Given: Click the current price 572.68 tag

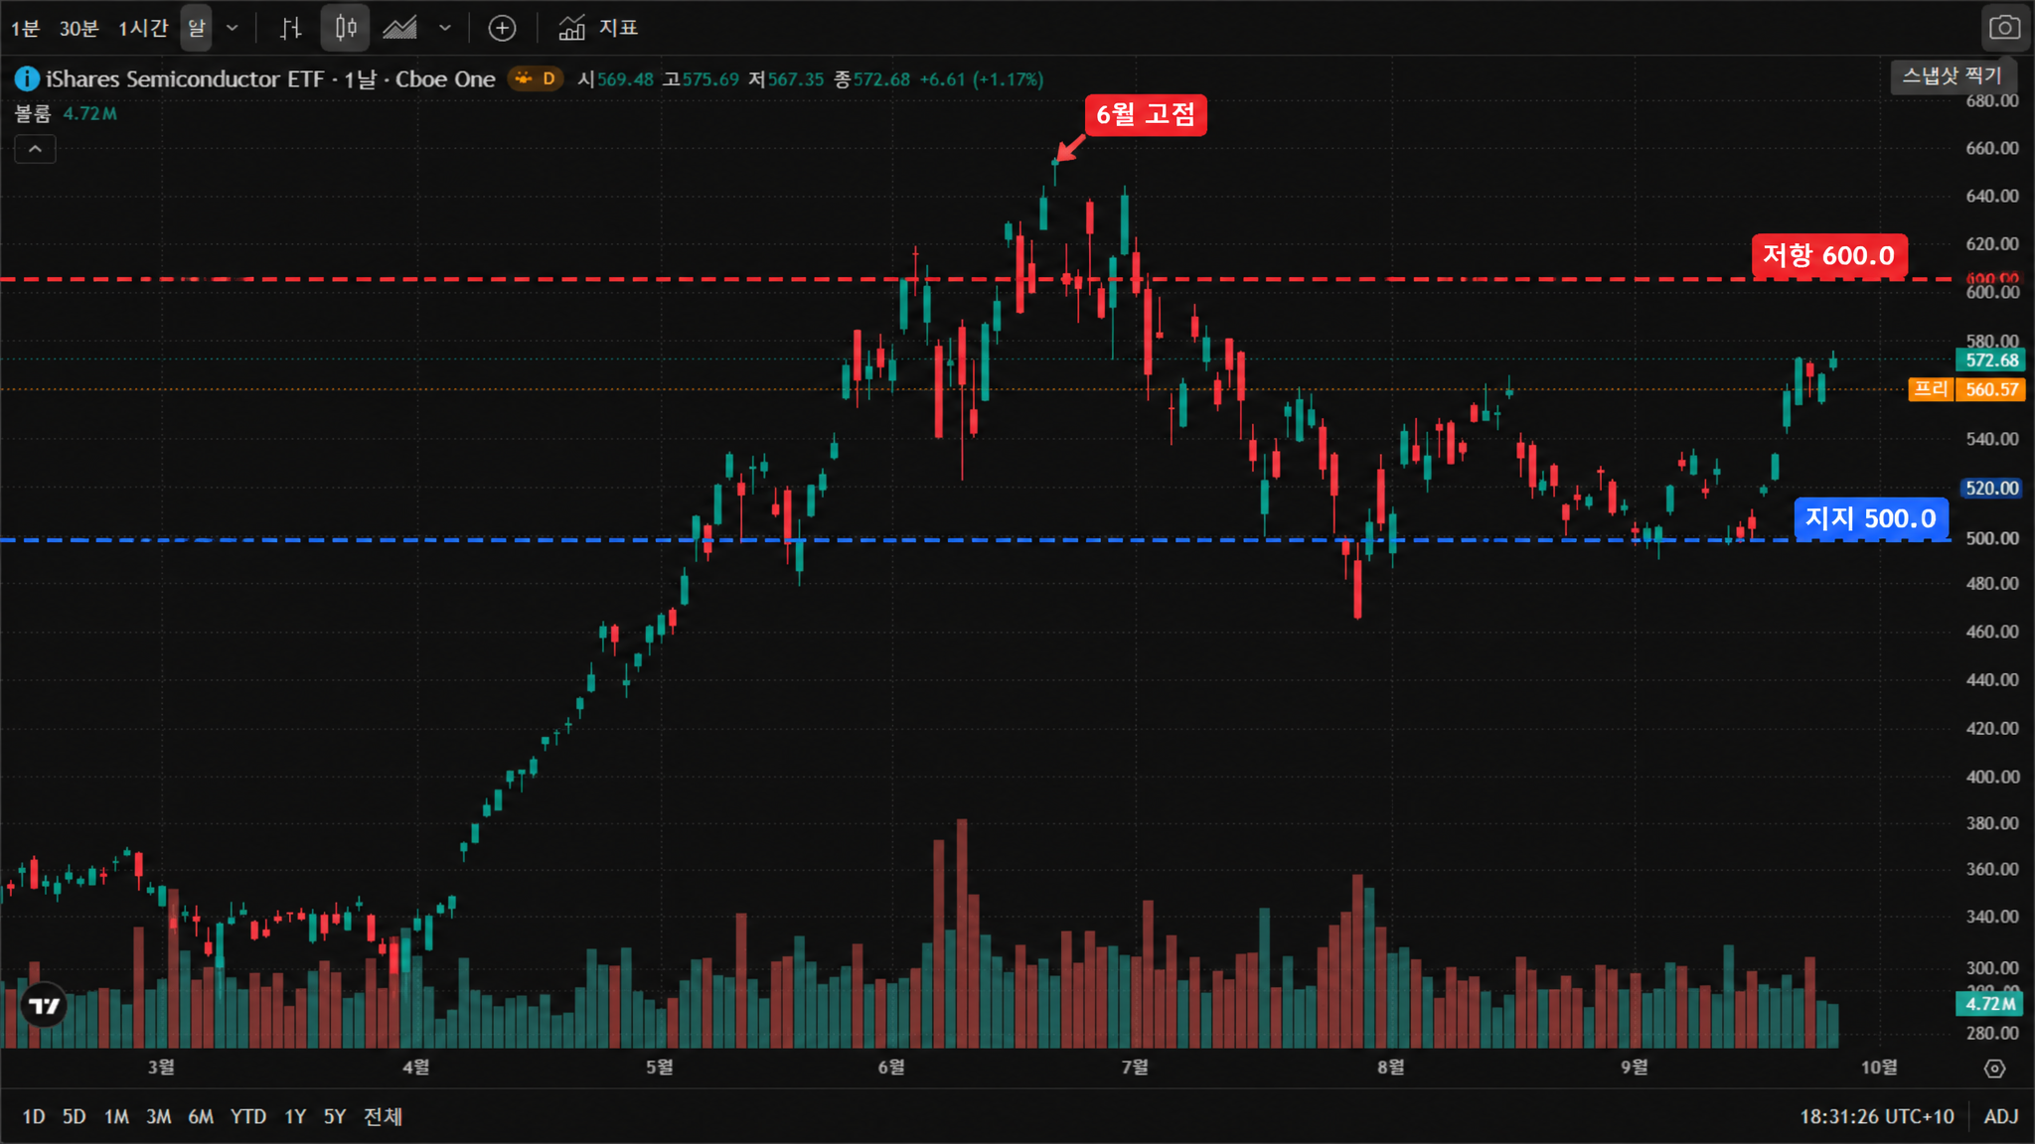Looking at the screenshot, I should [1991, 359].
